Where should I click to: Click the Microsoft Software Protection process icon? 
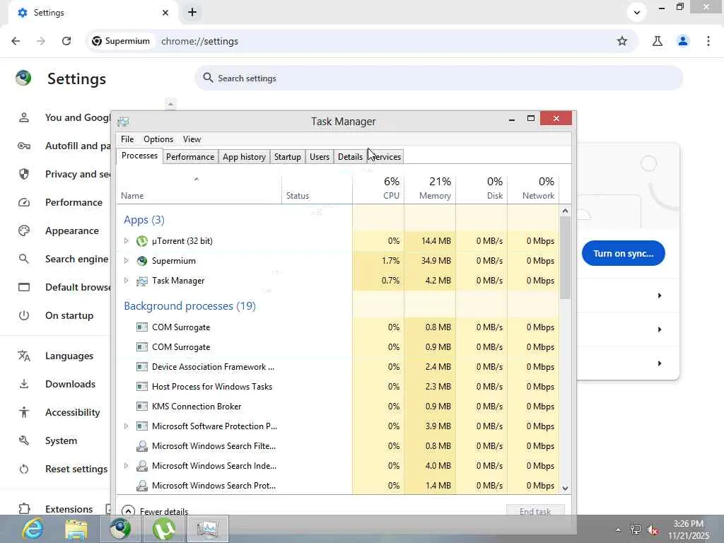pos(141,426)
